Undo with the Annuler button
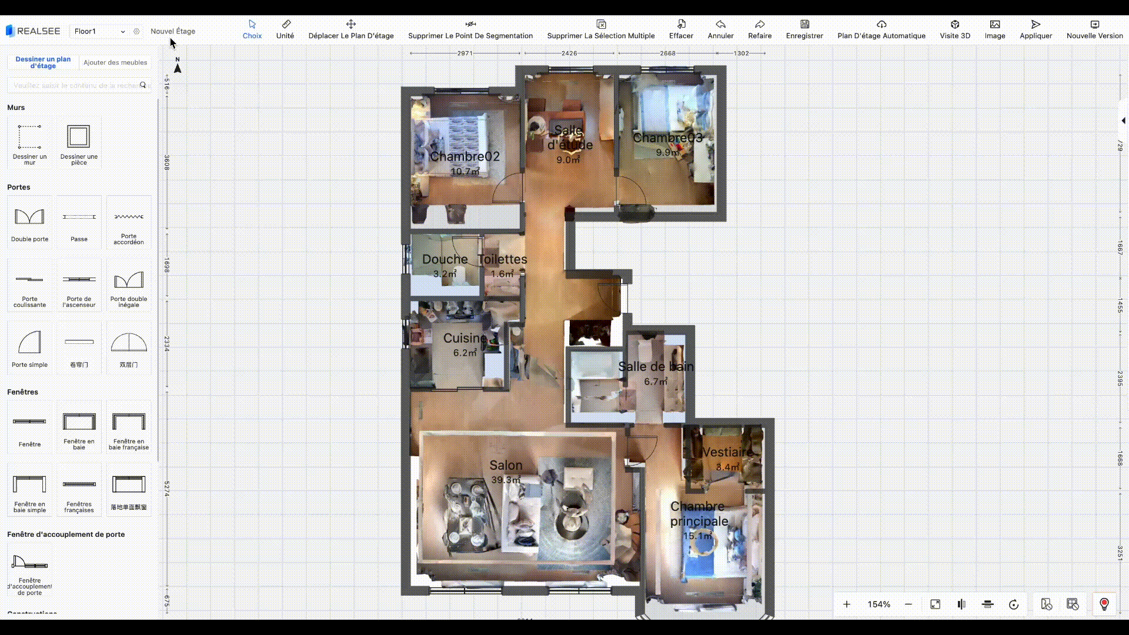 click(x=720, y=29)
